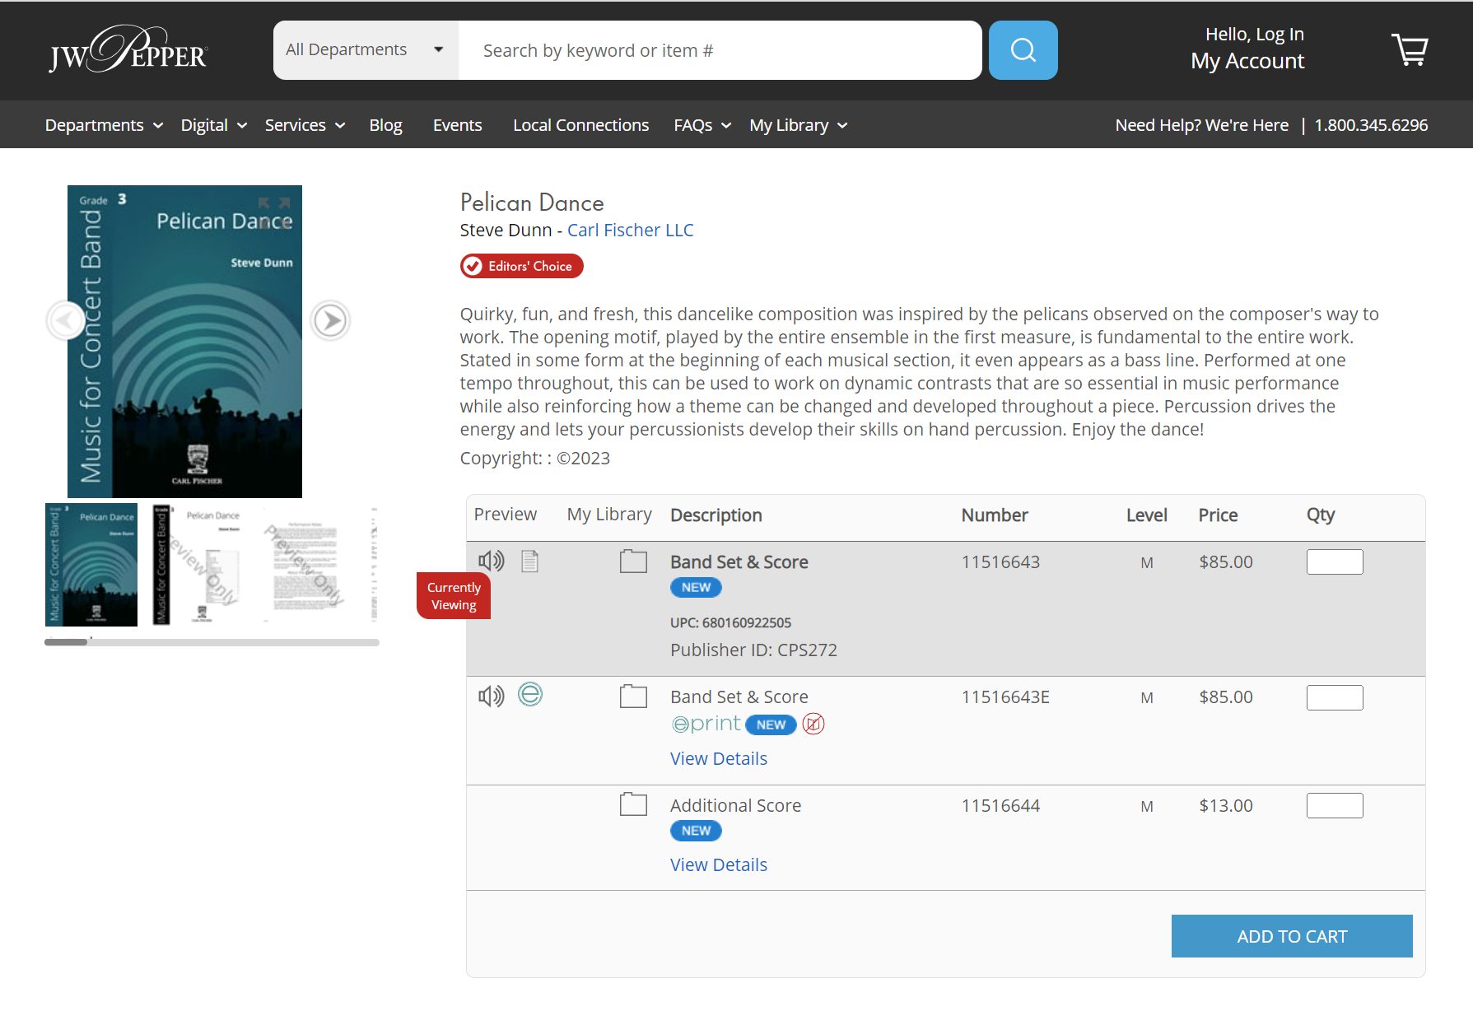This screenshot has width=1473, height=1025.
Task: Click the Copyright ©2023 text
Action: click(535, 459)
